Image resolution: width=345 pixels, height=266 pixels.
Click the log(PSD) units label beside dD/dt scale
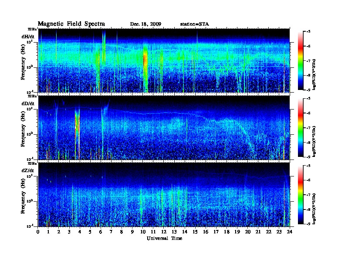coord(314,141)
